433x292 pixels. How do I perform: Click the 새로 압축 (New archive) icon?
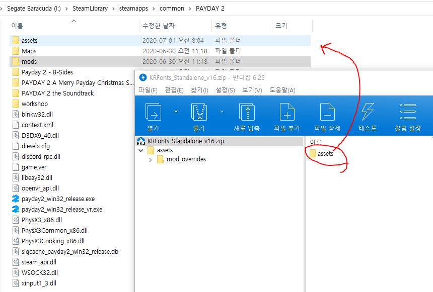(x=247, y=112)
